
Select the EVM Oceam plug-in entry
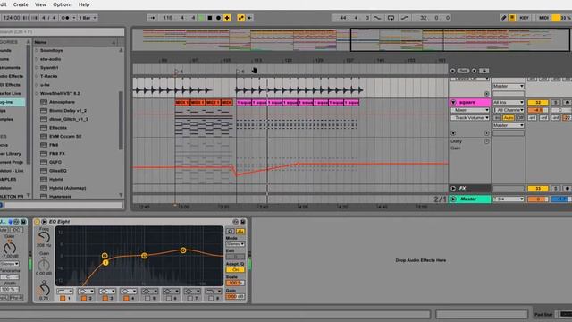click(x=65, y=136)
